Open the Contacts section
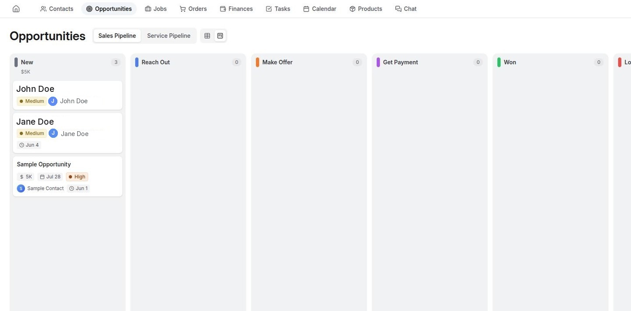The image size is (631, 311). (57, 9)
